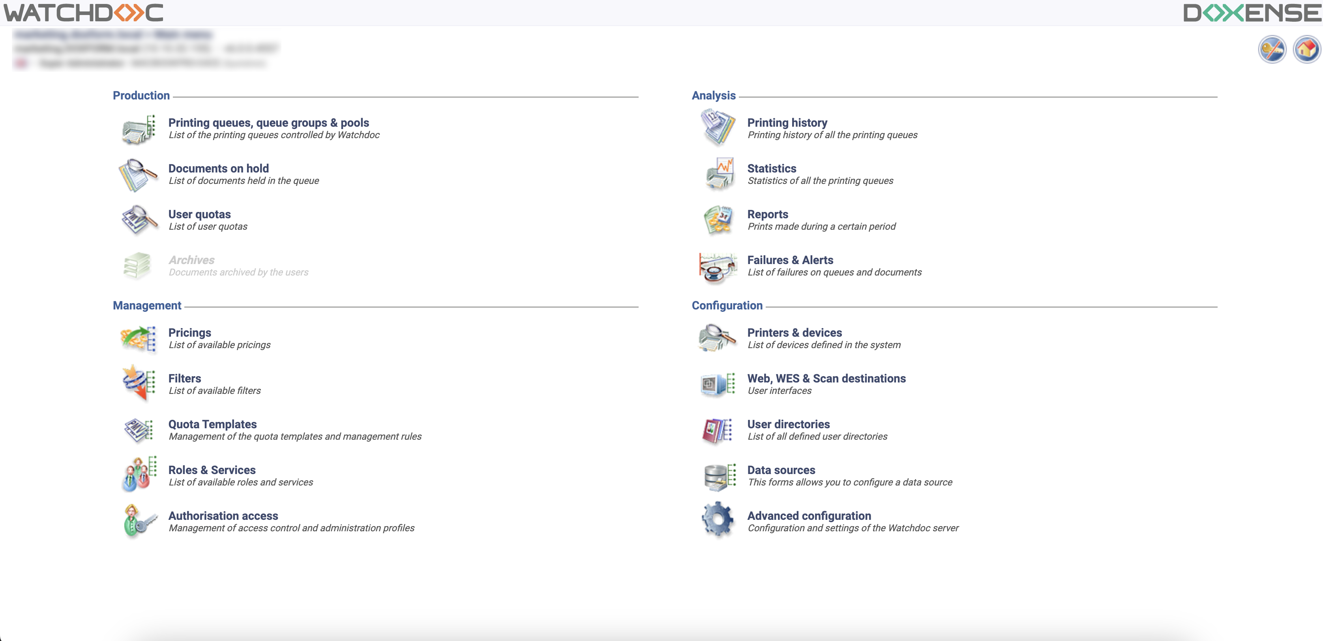Image resolution: width=1323 pixels, height=641 pixels.
Task: Open Printers & devices configuration
Action: [794, 332]
